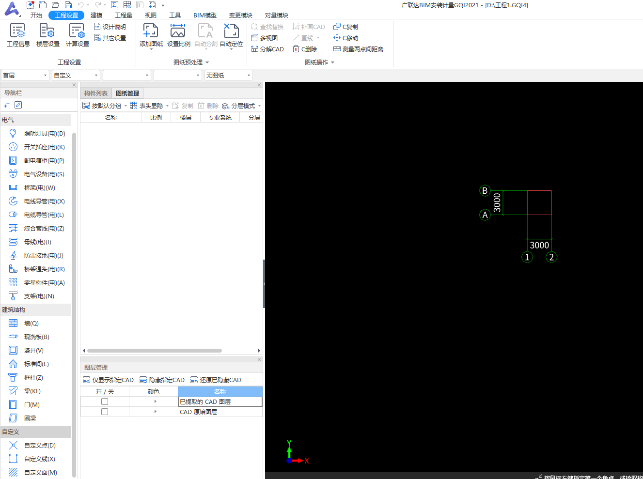The image size is (643, 479).
Task: Click 测量两点间距离 measure tool
Action: click(x=358, y=49)
